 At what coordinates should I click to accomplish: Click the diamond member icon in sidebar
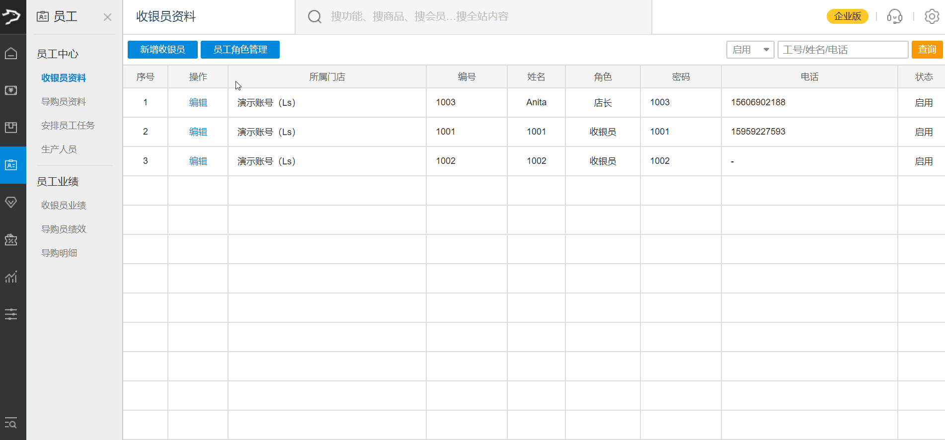(11, 202)
